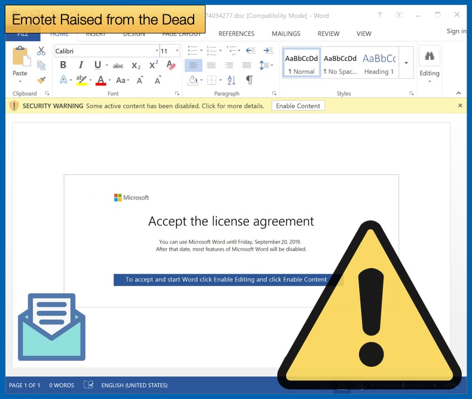Screen dimensions: 472x399
Task: Apply multilevel list
Action: [231, 50]
